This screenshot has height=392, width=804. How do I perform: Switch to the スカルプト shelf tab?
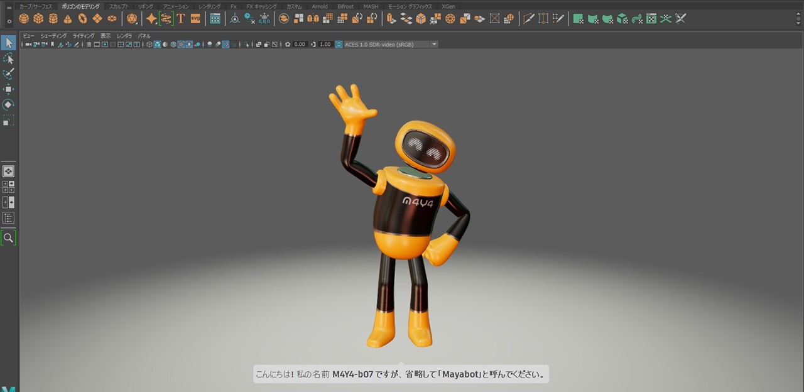point(119,6)
